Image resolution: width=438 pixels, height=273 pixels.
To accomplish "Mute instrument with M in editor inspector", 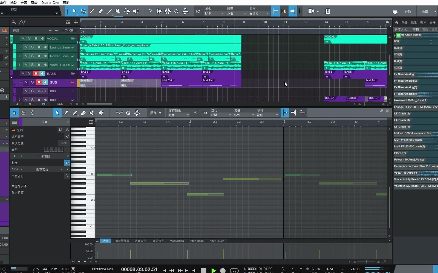I will (x=60, y=130).
